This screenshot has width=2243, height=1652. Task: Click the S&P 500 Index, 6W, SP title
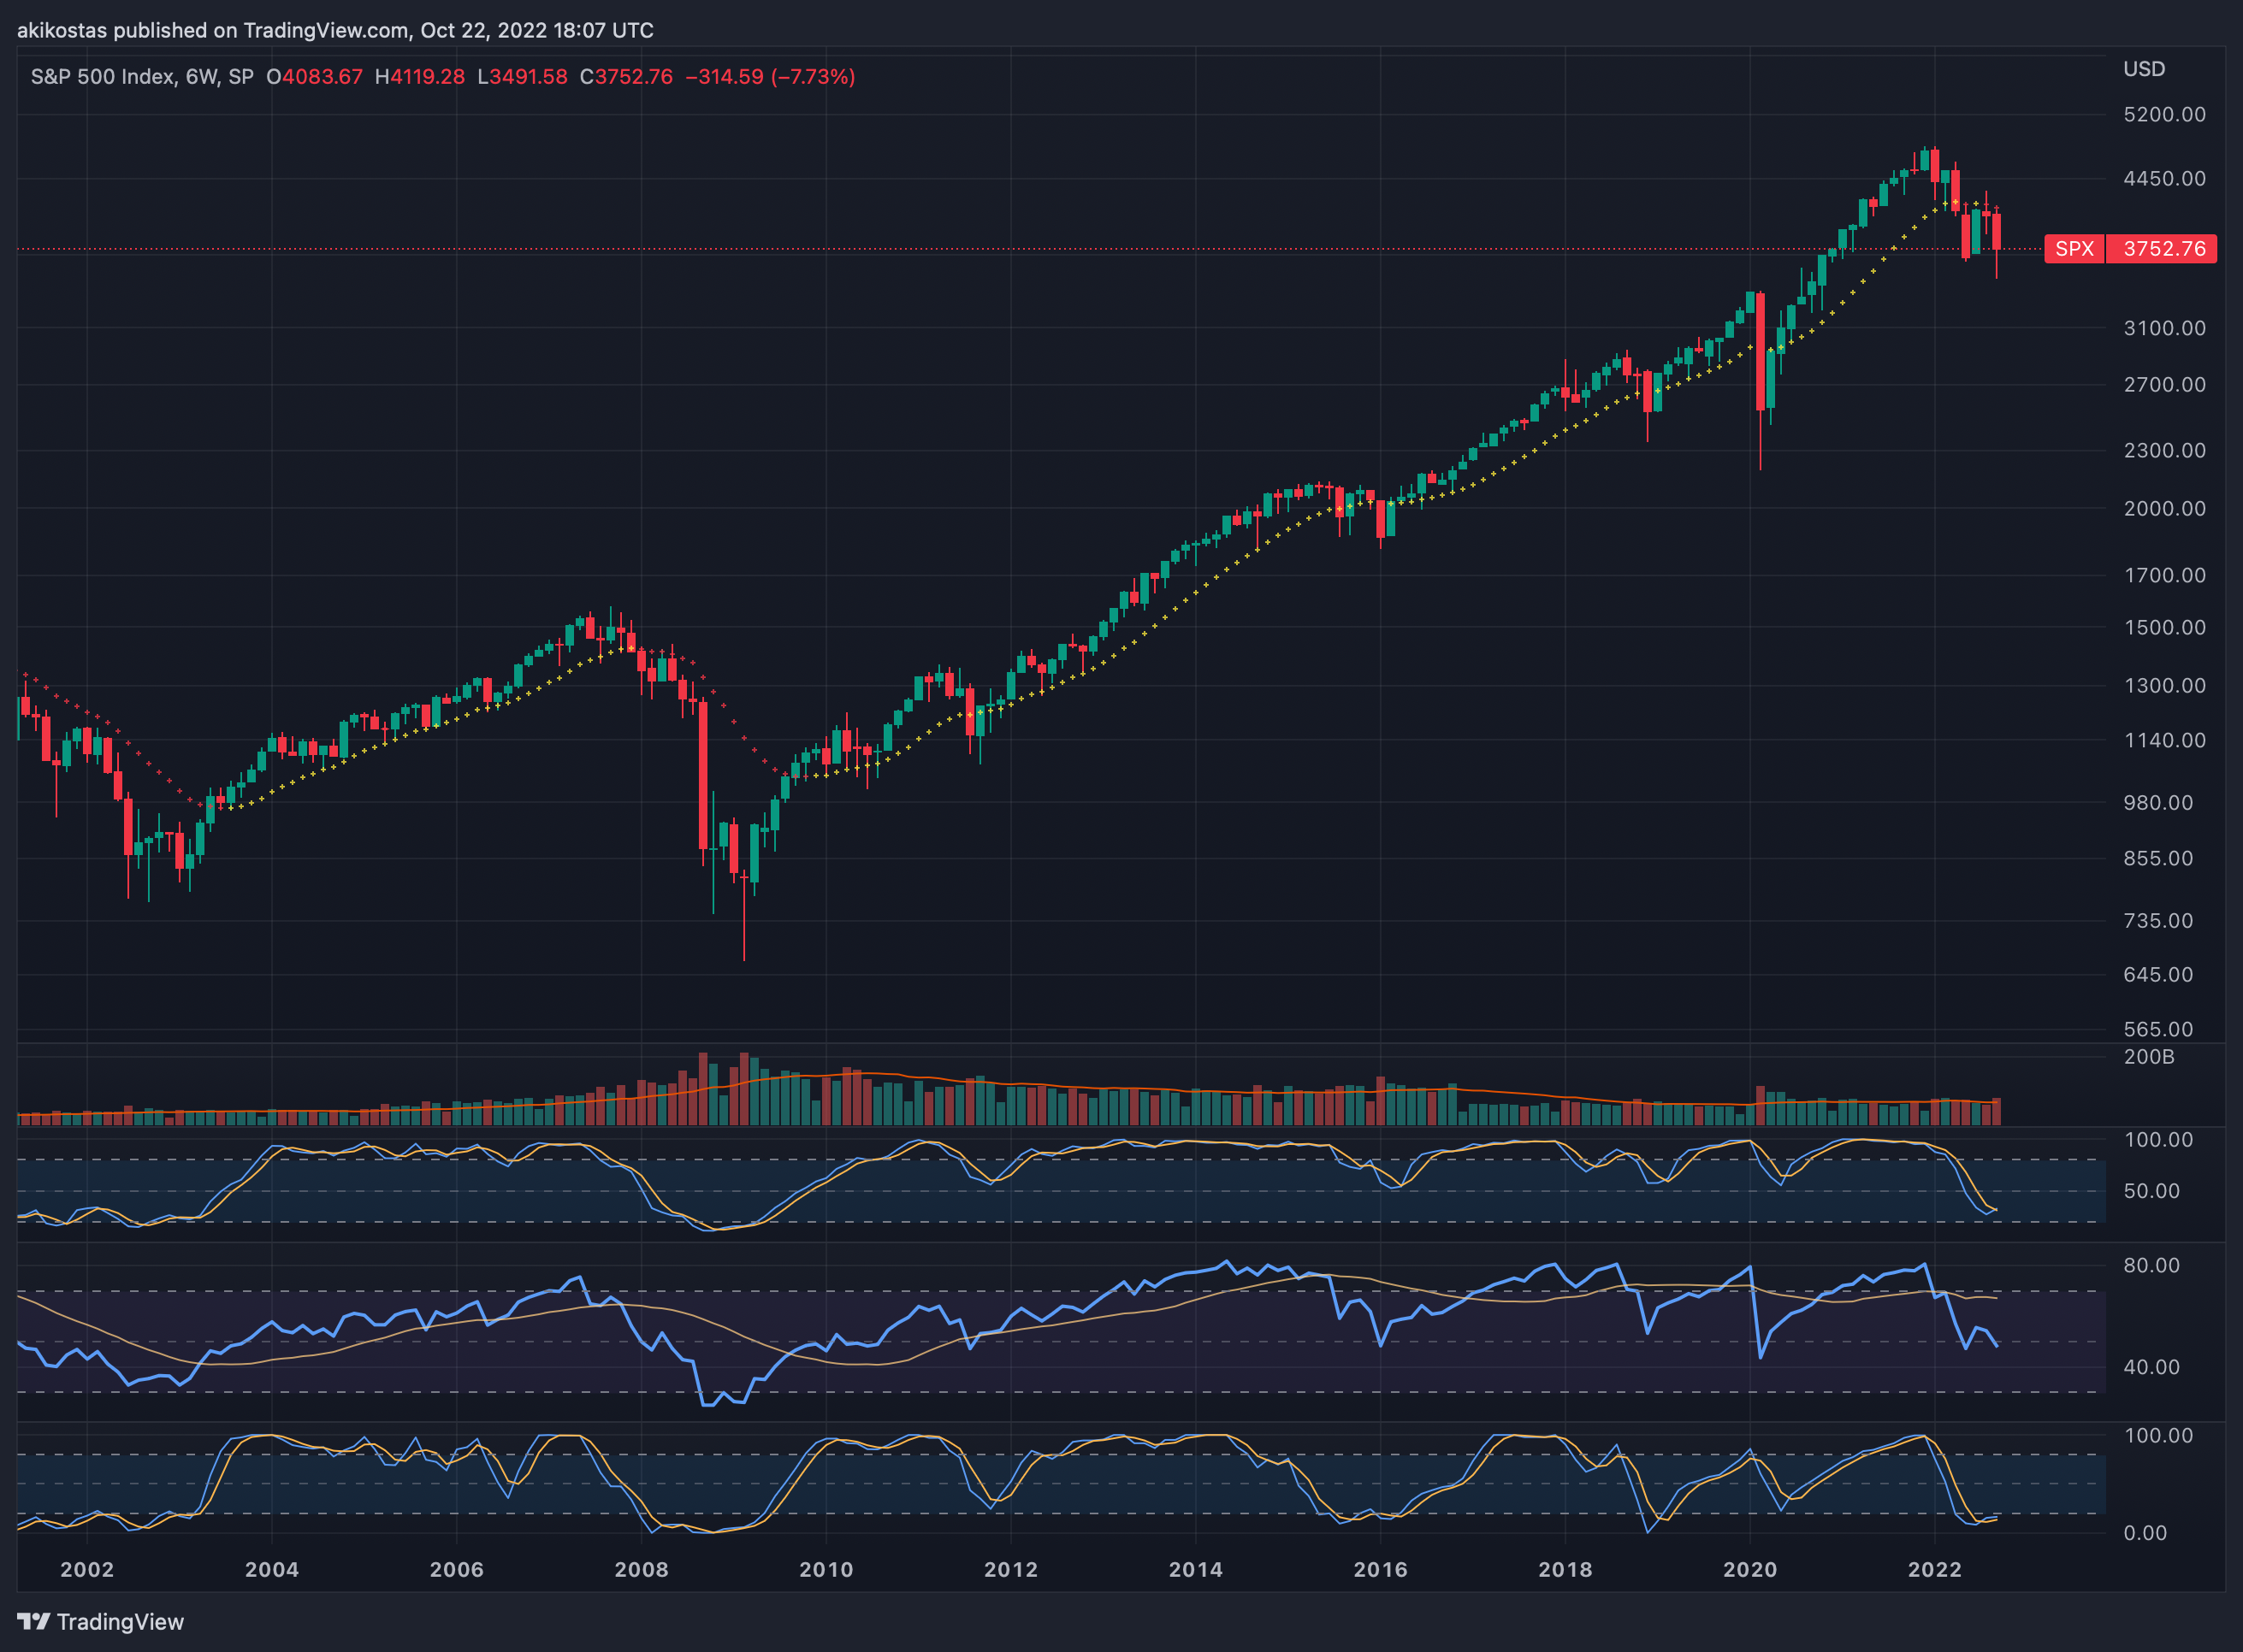point(142,77)
